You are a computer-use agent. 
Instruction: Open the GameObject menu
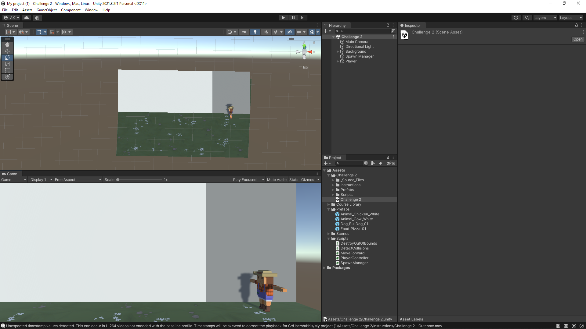(x=46, y=10)
